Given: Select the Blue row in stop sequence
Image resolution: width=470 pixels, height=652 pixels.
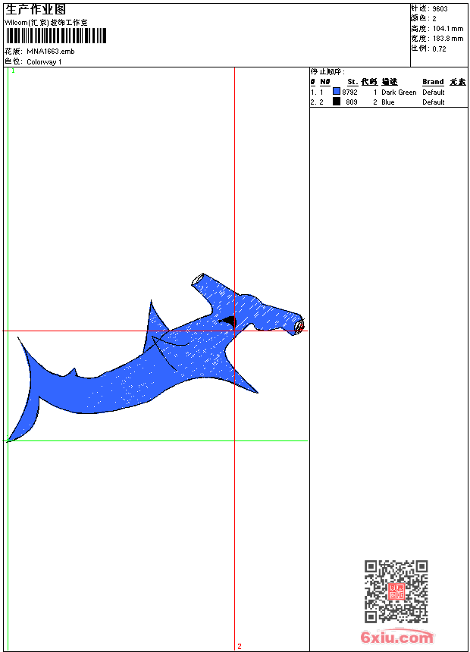Looking at the screenshot, I should coord(387,102).
